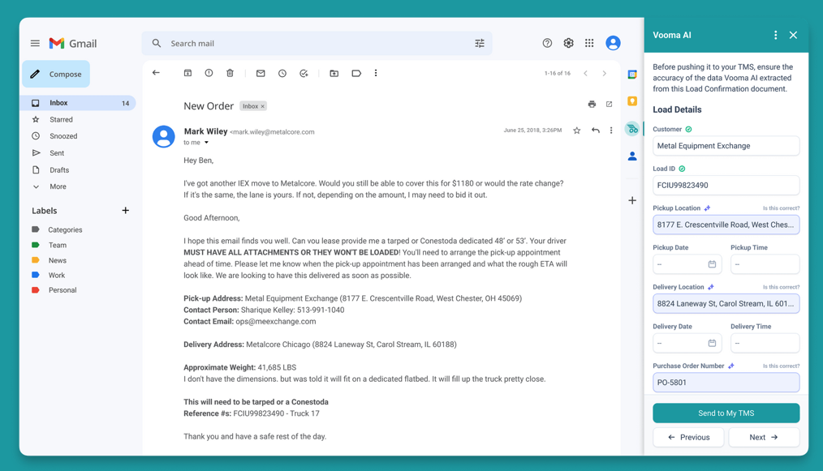Open Vooma truck add-on icon

[632, 129]
